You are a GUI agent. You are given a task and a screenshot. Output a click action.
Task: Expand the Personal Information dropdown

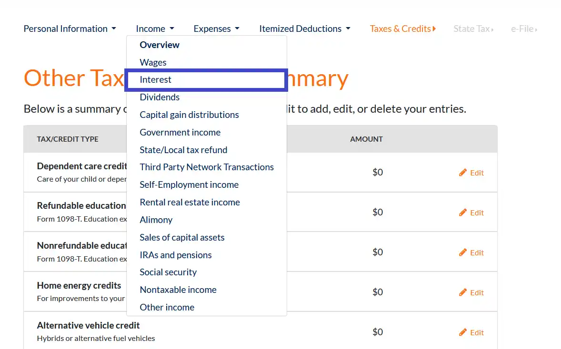click(x=70, y=29)
